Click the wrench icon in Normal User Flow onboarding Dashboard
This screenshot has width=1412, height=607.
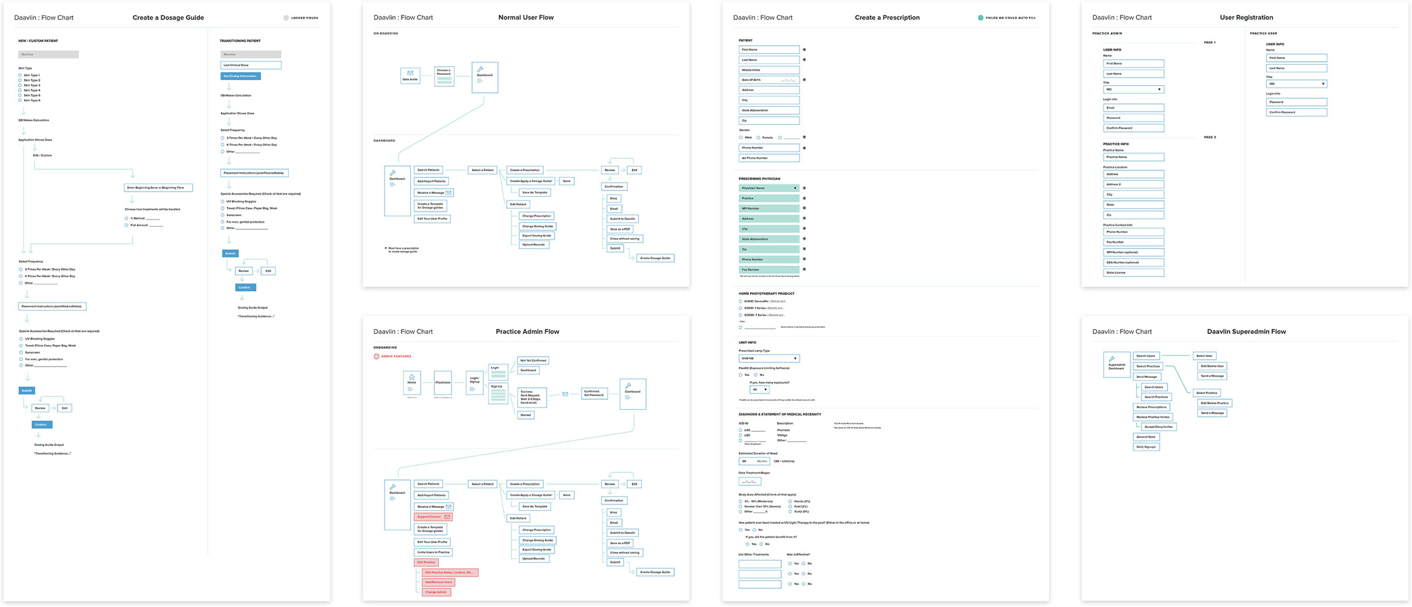[x=480, y=69]
